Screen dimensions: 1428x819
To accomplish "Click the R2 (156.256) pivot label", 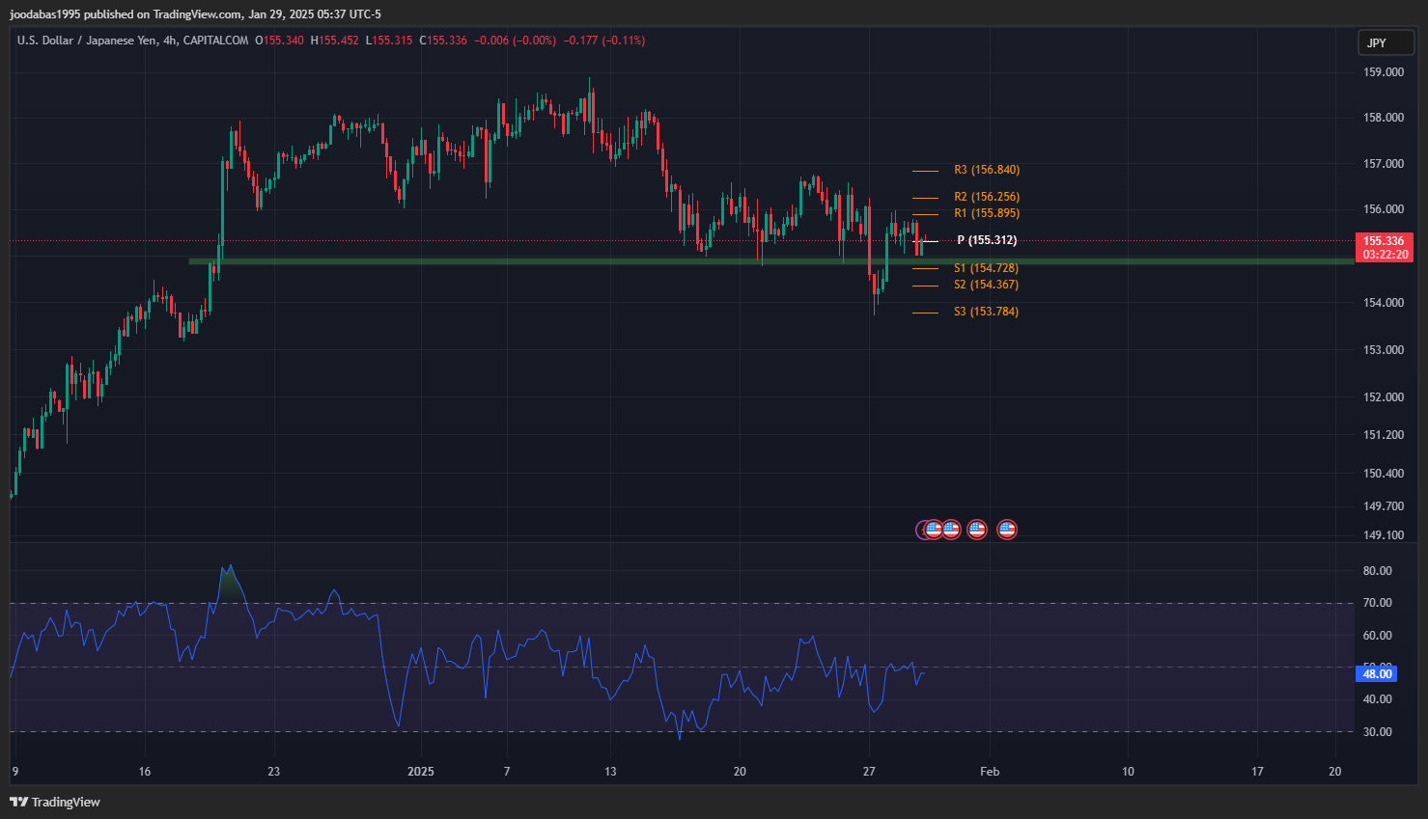I will tap(987, 197).
